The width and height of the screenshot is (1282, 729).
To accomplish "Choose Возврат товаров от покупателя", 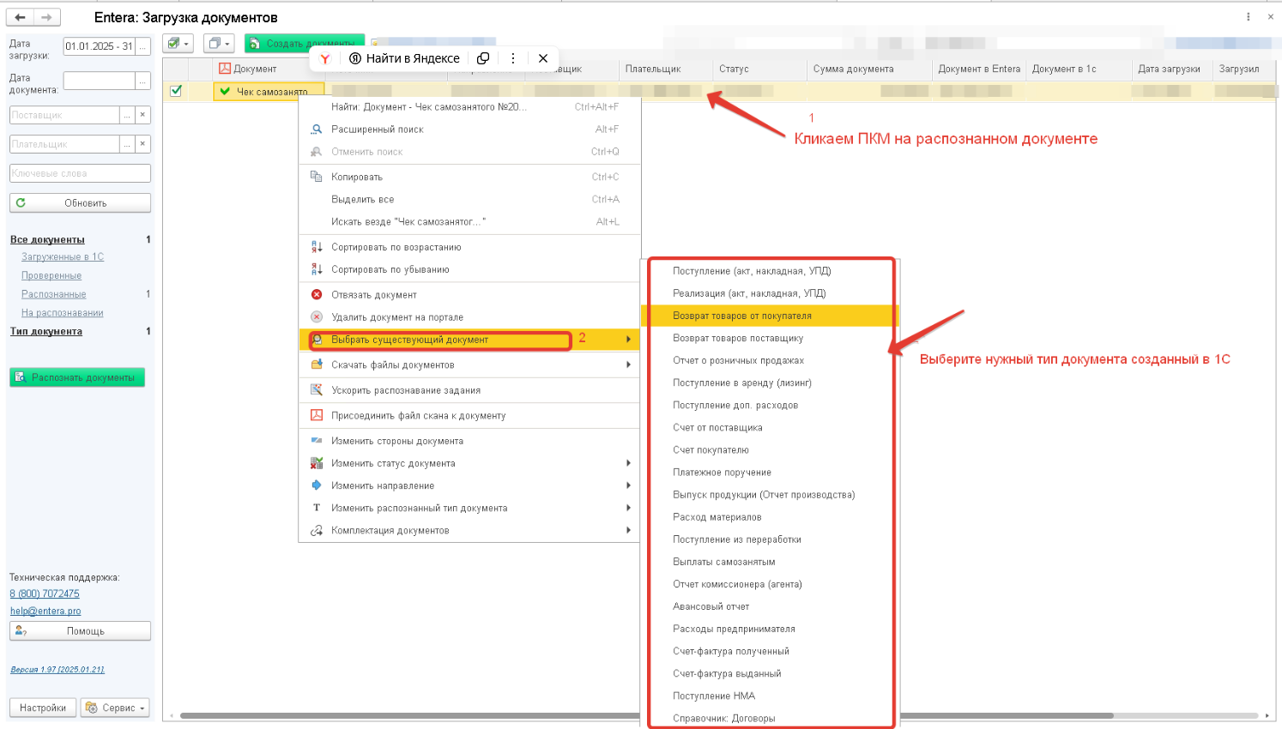I will pos(770,316).
